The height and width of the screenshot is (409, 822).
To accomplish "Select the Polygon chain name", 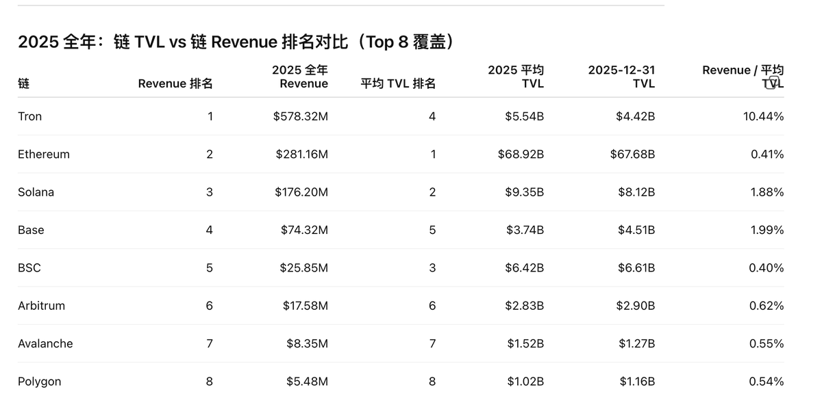I will pyautogui.click(x=40, y=381).
